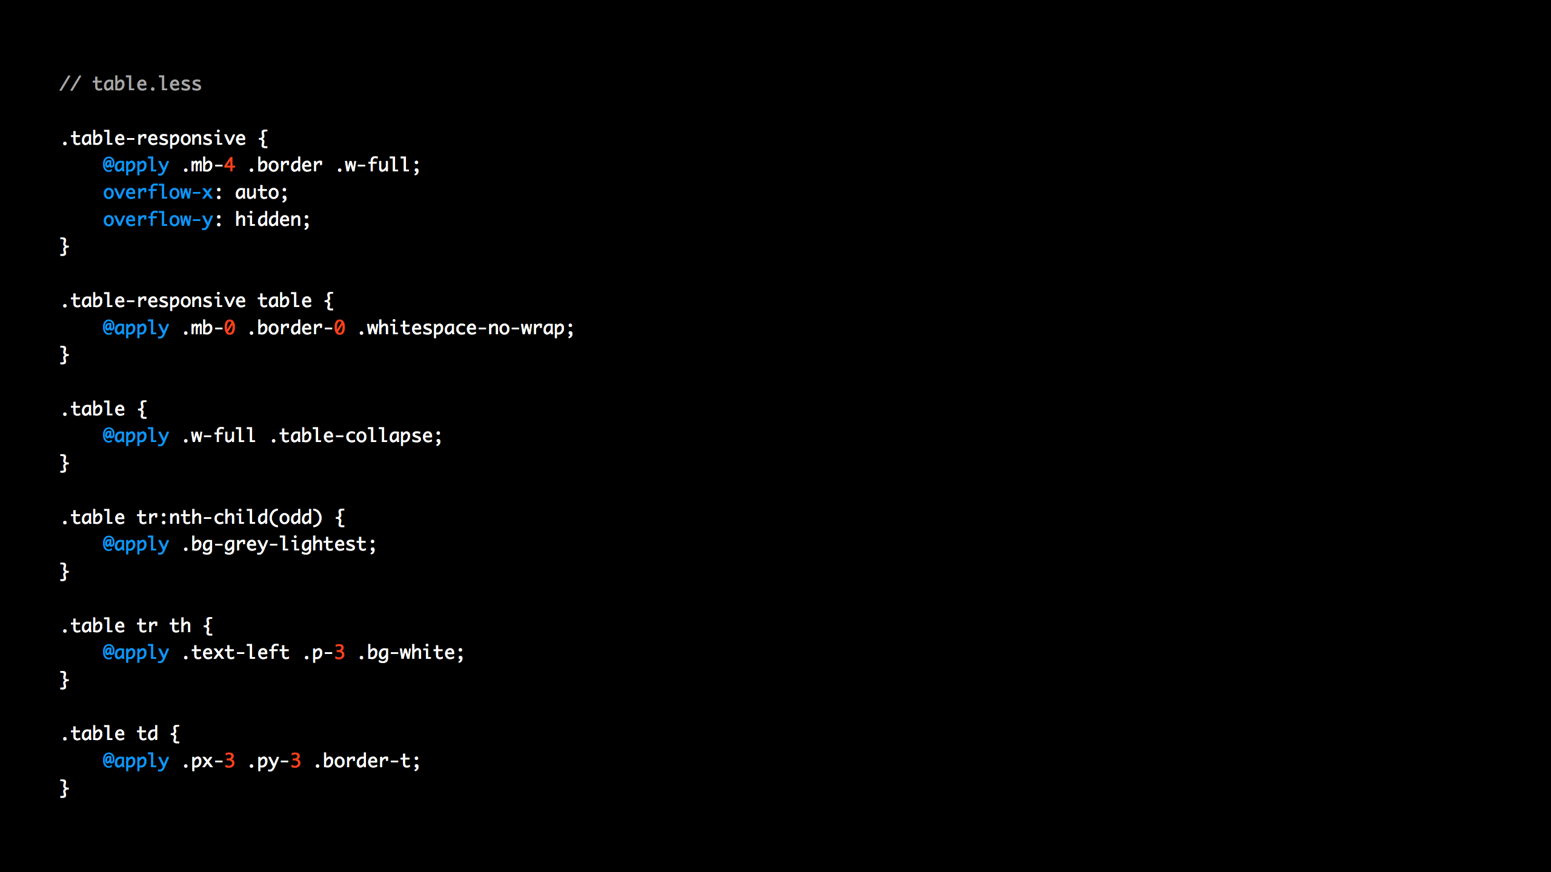This screenshot has width=1551, height=872.
Task: Click the red number 4 in ".mb-4"
Action: click(x=229, y=165)
